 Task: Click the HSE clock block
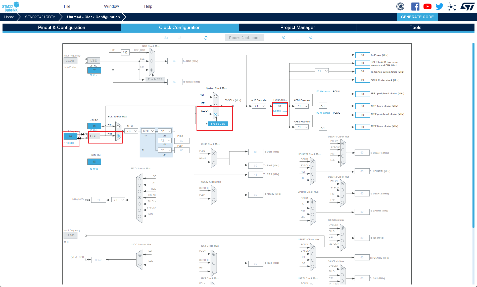[x=93, y=136]
